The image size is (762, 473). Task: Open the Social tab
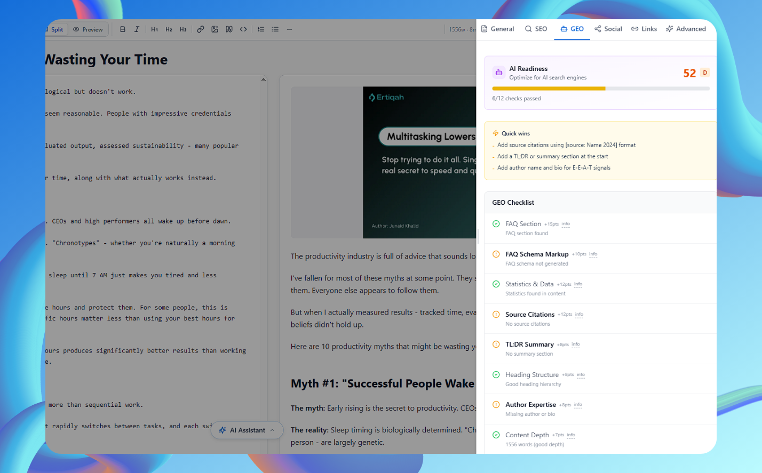tap(608, 29)
